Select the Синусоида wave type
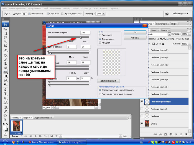Image resolution: width=194 pixels, height=145 pixels. click(100, 35)
